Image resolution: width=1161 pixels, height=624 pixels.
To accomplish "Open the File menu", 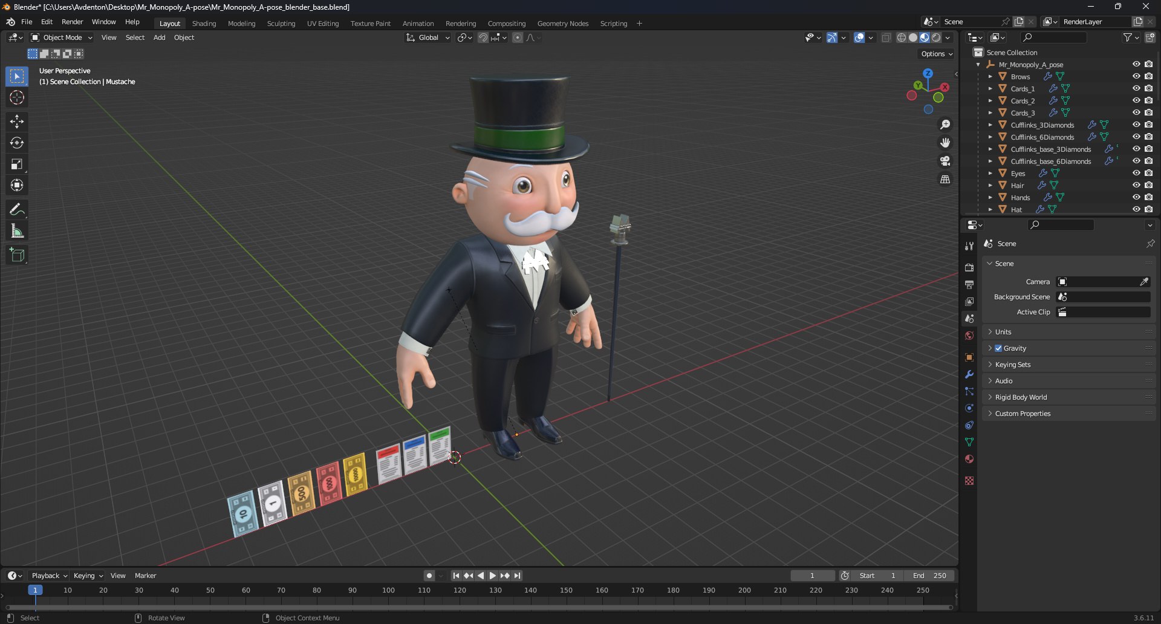I will coord(27,22).
